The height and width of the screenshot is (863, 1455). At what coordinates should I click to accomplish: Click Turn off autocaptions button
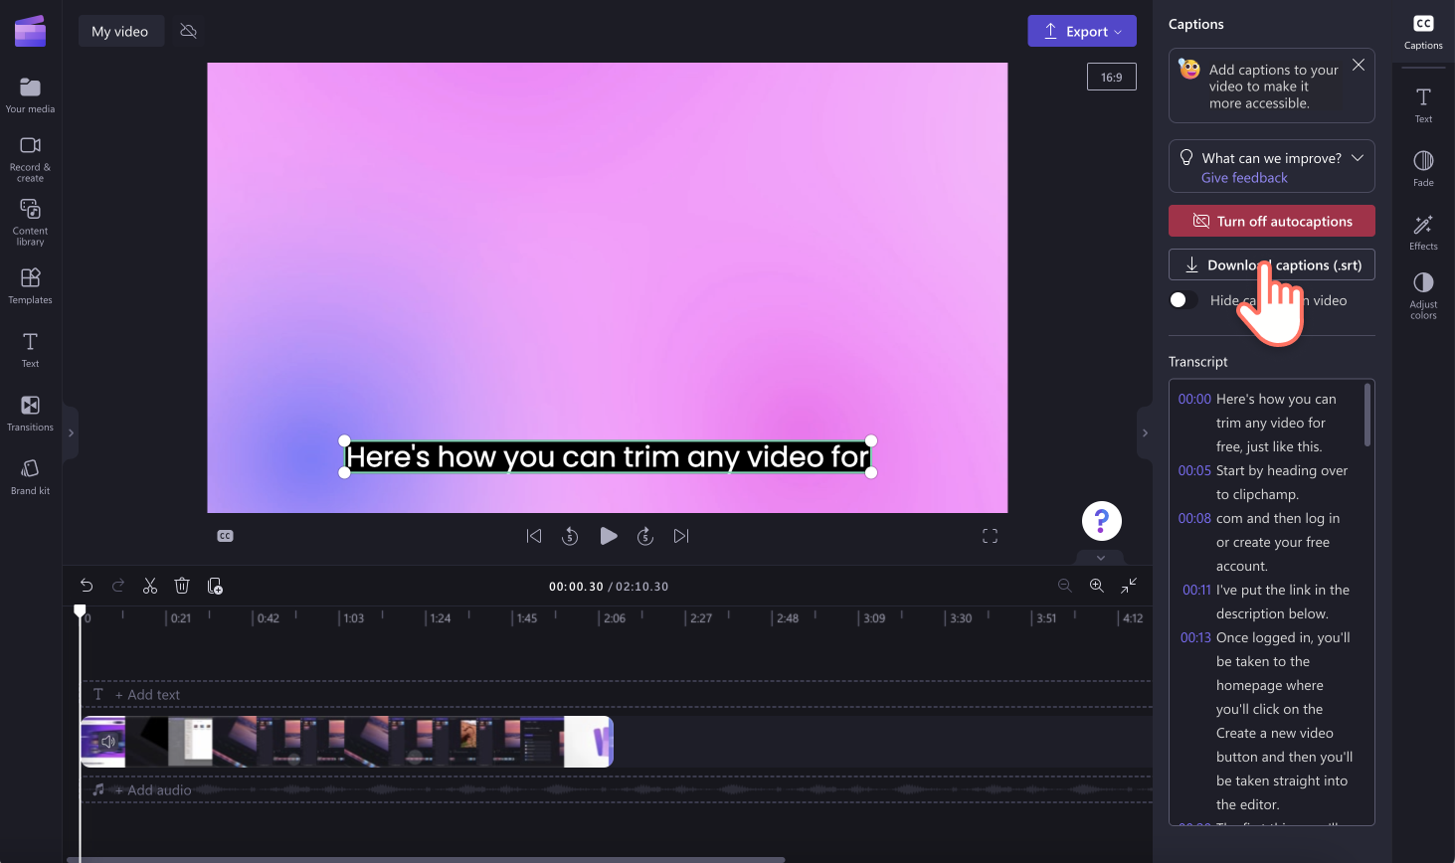[x=1272, y=221]
